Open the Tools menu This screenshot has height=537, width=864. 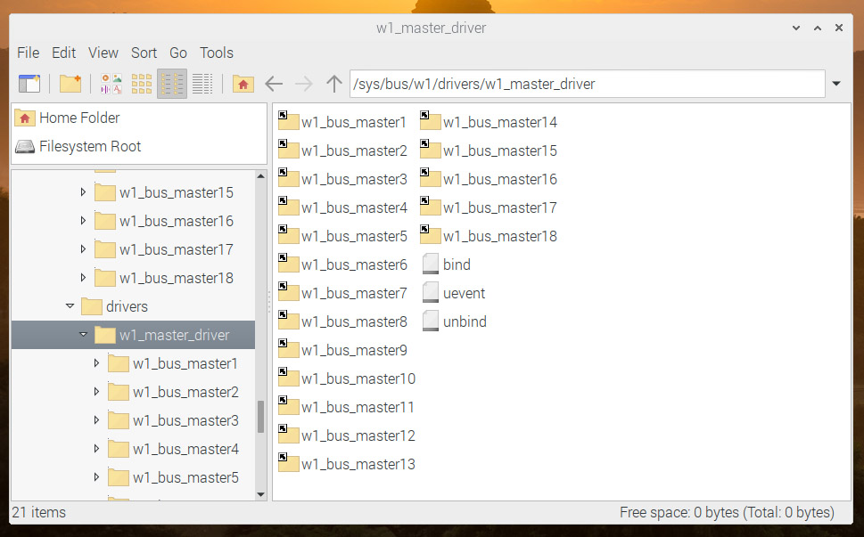point(216,53)
